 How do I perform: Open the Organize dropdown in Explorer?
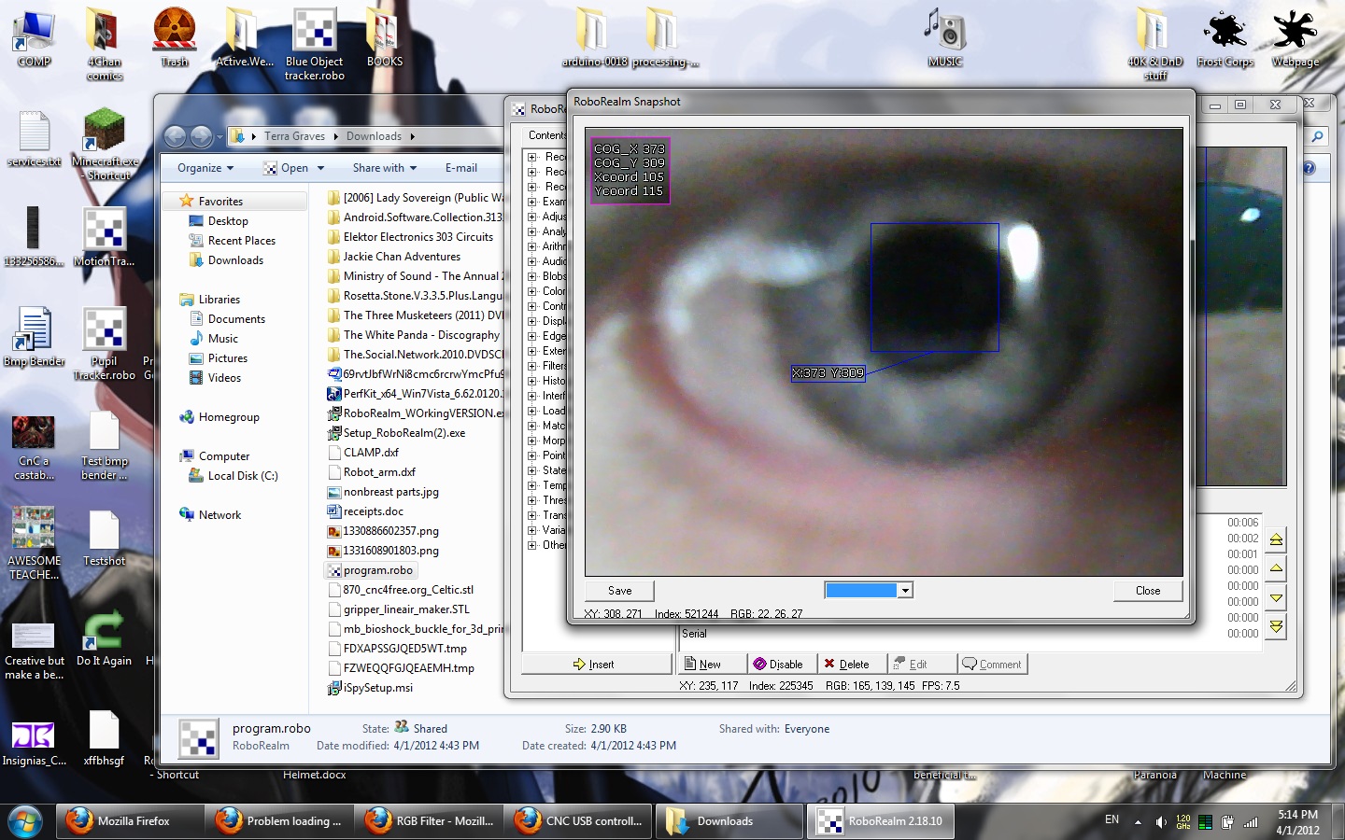pos(205,168)
